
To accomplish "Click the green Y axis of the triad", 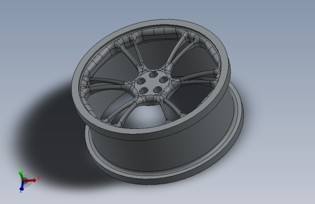I will 21,175.
